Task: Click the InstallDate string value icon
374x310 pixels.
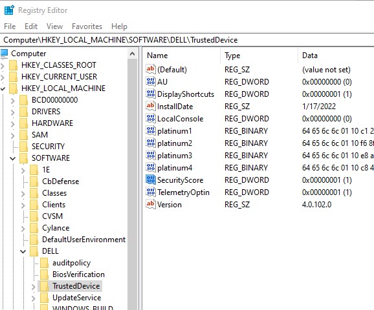Action: 151,106
